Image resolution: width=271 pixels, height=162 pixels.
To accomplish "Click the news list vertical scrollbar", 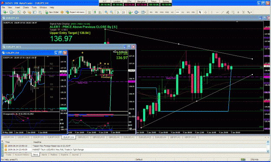I will 268,147.
